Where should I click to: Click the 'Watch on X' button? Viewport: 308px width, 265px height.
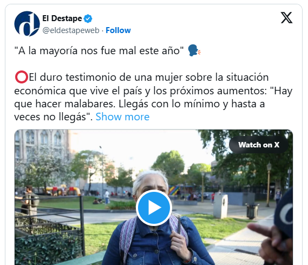(259, 145)
